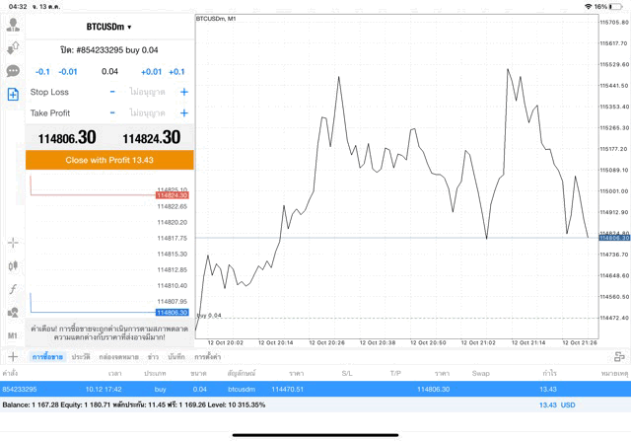Tap the new order document icon
The width and height of the screenshot is (631, 441).
13,95
